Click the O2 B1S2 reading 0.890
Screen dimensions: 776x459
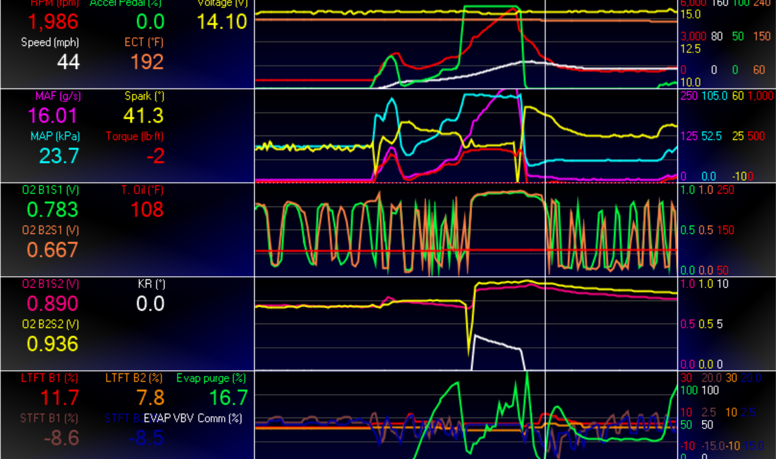(52, 303)
